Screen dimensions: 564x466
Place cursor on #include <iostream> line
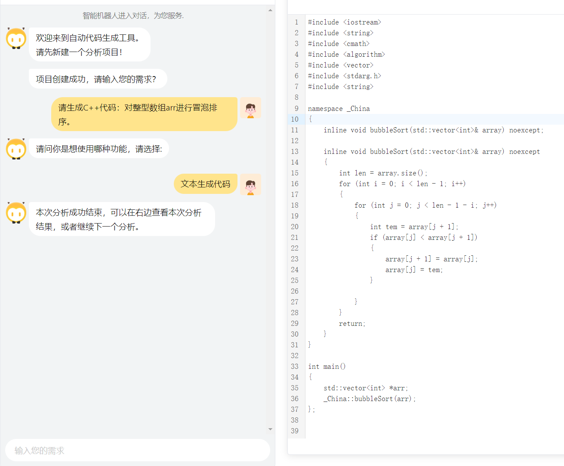click(344, 22)
